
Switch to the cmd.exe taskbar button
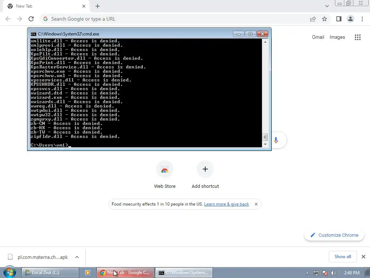click(x=184, y=273)
